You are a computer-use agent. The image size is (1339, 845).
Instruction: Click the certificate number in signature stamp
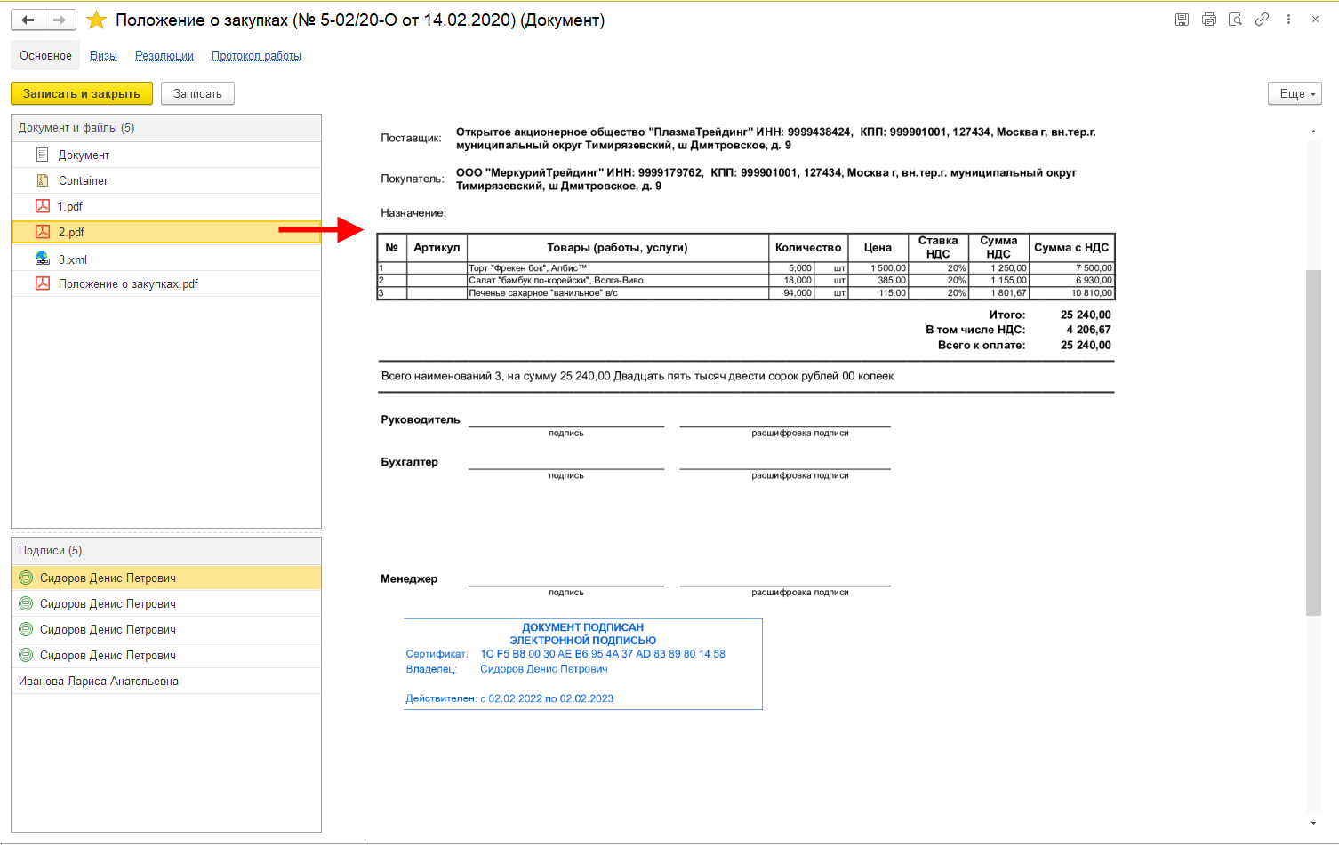coord(603,654)
